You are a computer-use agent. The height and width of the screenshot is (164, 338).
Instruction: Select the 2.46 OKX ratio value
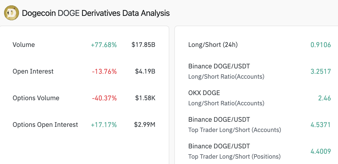tap(324, 98)
